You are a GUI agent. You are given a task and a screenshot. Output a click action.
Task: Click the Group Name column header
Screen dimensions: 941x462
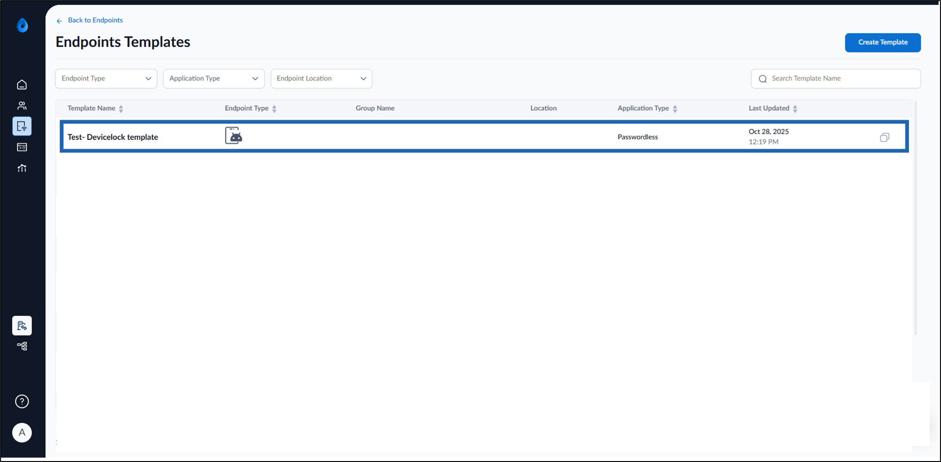[375, 108]
